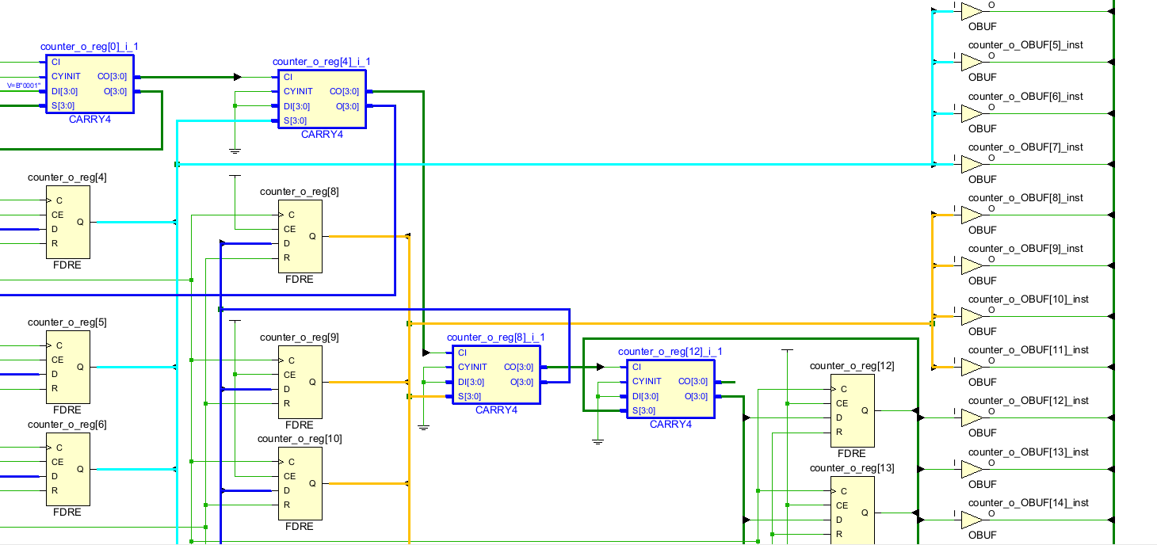
Task: Click the ground symbol below counter_o_reg[8]_i_1
Action: tap(424, 426)
